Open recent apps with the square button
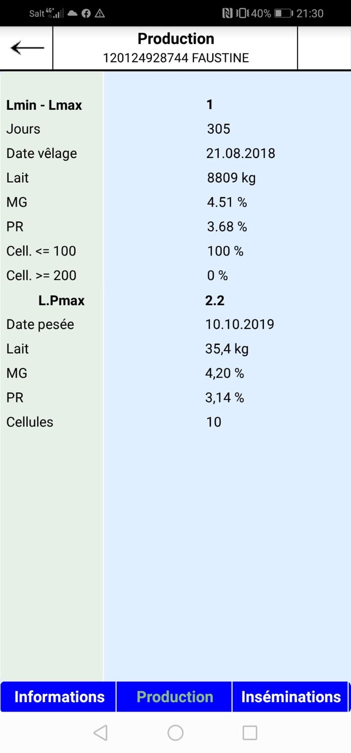The height and width of the screenshot is (753, 351). click(250, 732)
